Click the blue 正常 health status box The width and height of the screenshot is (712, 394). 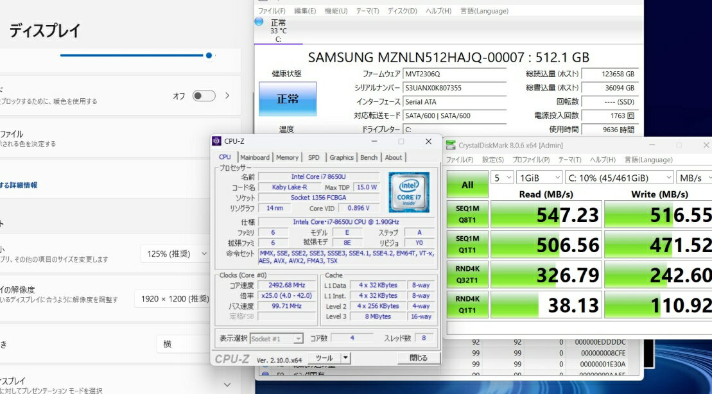287,99
